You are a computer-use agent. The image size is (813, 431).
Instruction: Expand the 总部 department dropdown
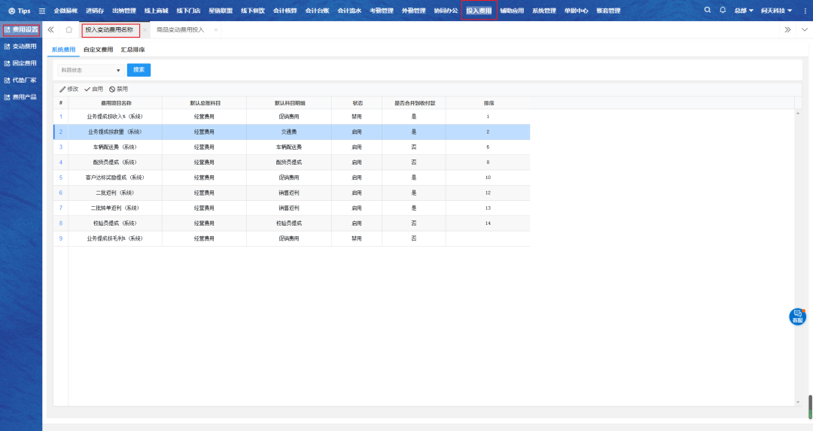click(x=744, y=11)
